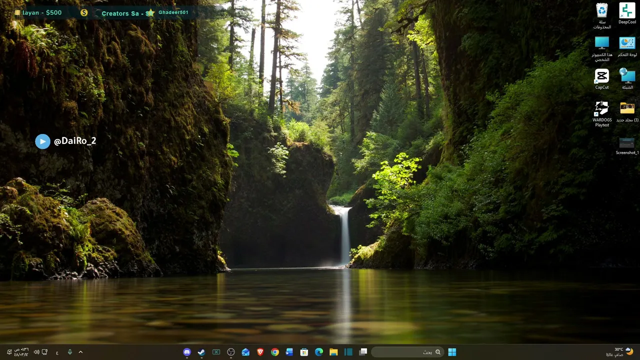Launch Google Chrome from the taskbar
Viewport: 640px width, 360px height.
tap(275, 352)
